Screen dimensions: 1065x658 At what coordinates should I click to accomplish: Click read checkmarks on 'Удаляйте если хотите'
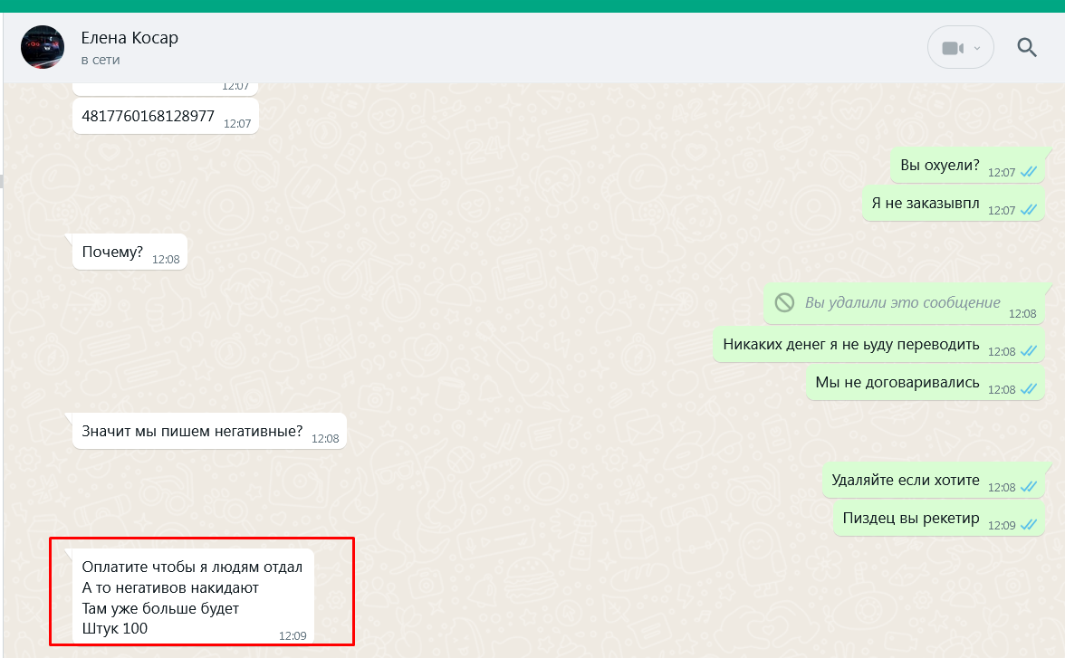coord(1029,487)
